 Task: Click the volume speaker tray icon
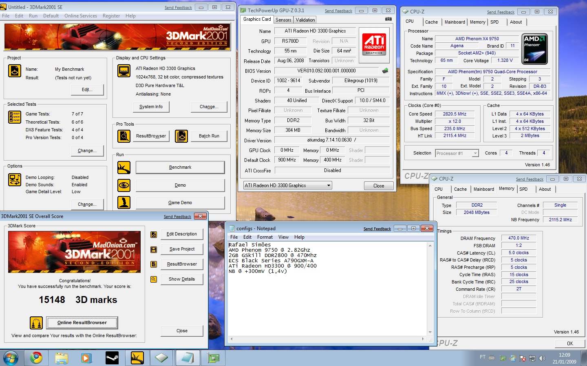542,358
